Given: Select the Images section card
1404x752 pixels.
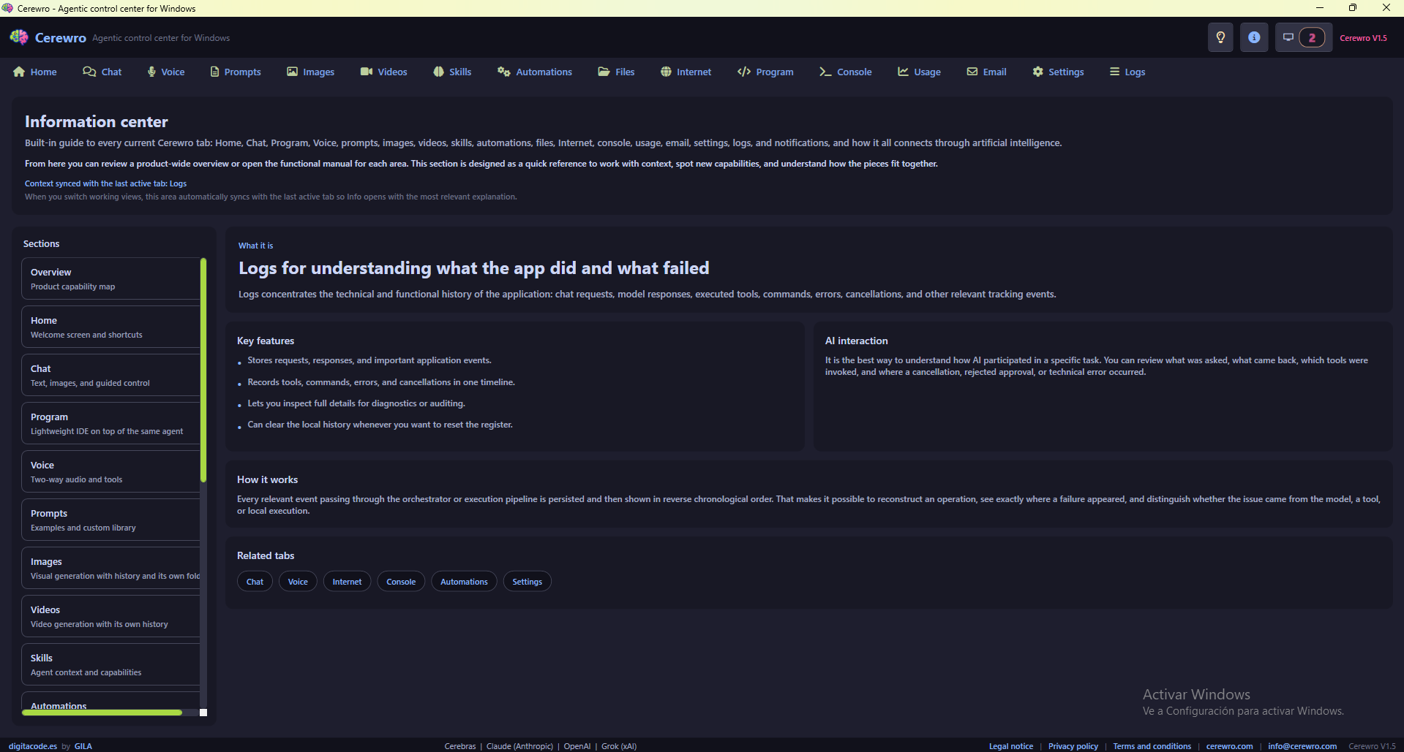Looking at the screenshot, I should coord(110,568).
